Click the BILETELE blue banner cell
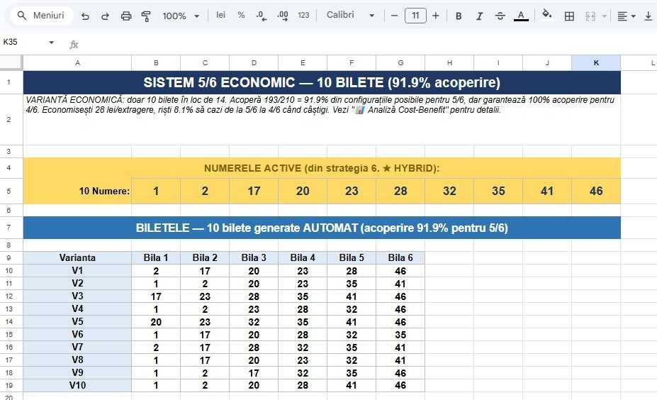 click(x=322, y=228)
